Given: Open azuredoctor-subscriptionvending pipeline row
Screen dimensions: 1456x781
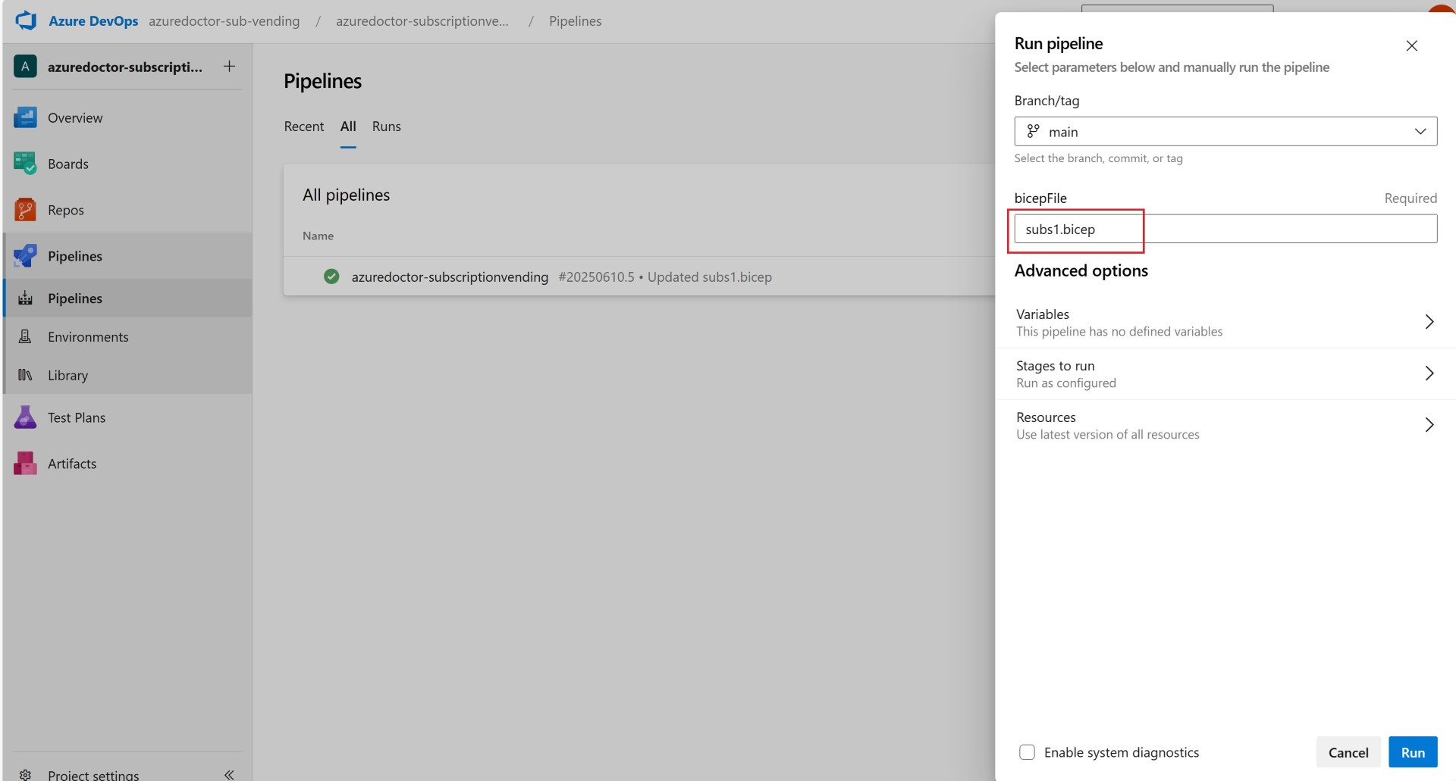Looking at the screenshot, I should [639, 276].
